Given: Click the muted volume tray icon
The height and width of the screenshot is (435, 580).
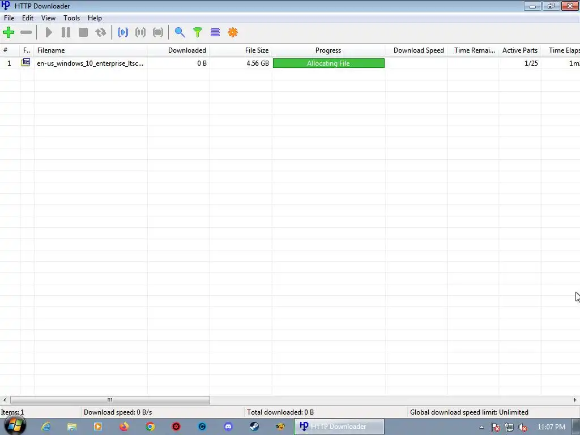Looking at the screenshot, I should coord(523,427).
